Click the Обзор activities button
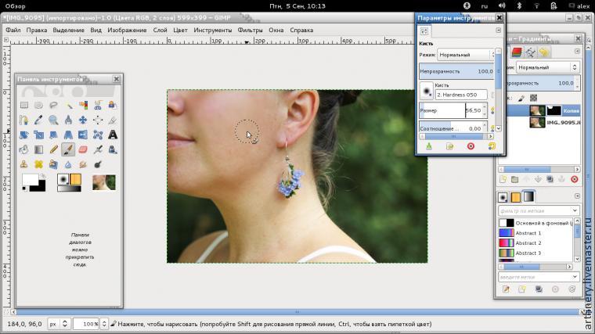Viewport: 595px width, 334px height. point(16,5)
